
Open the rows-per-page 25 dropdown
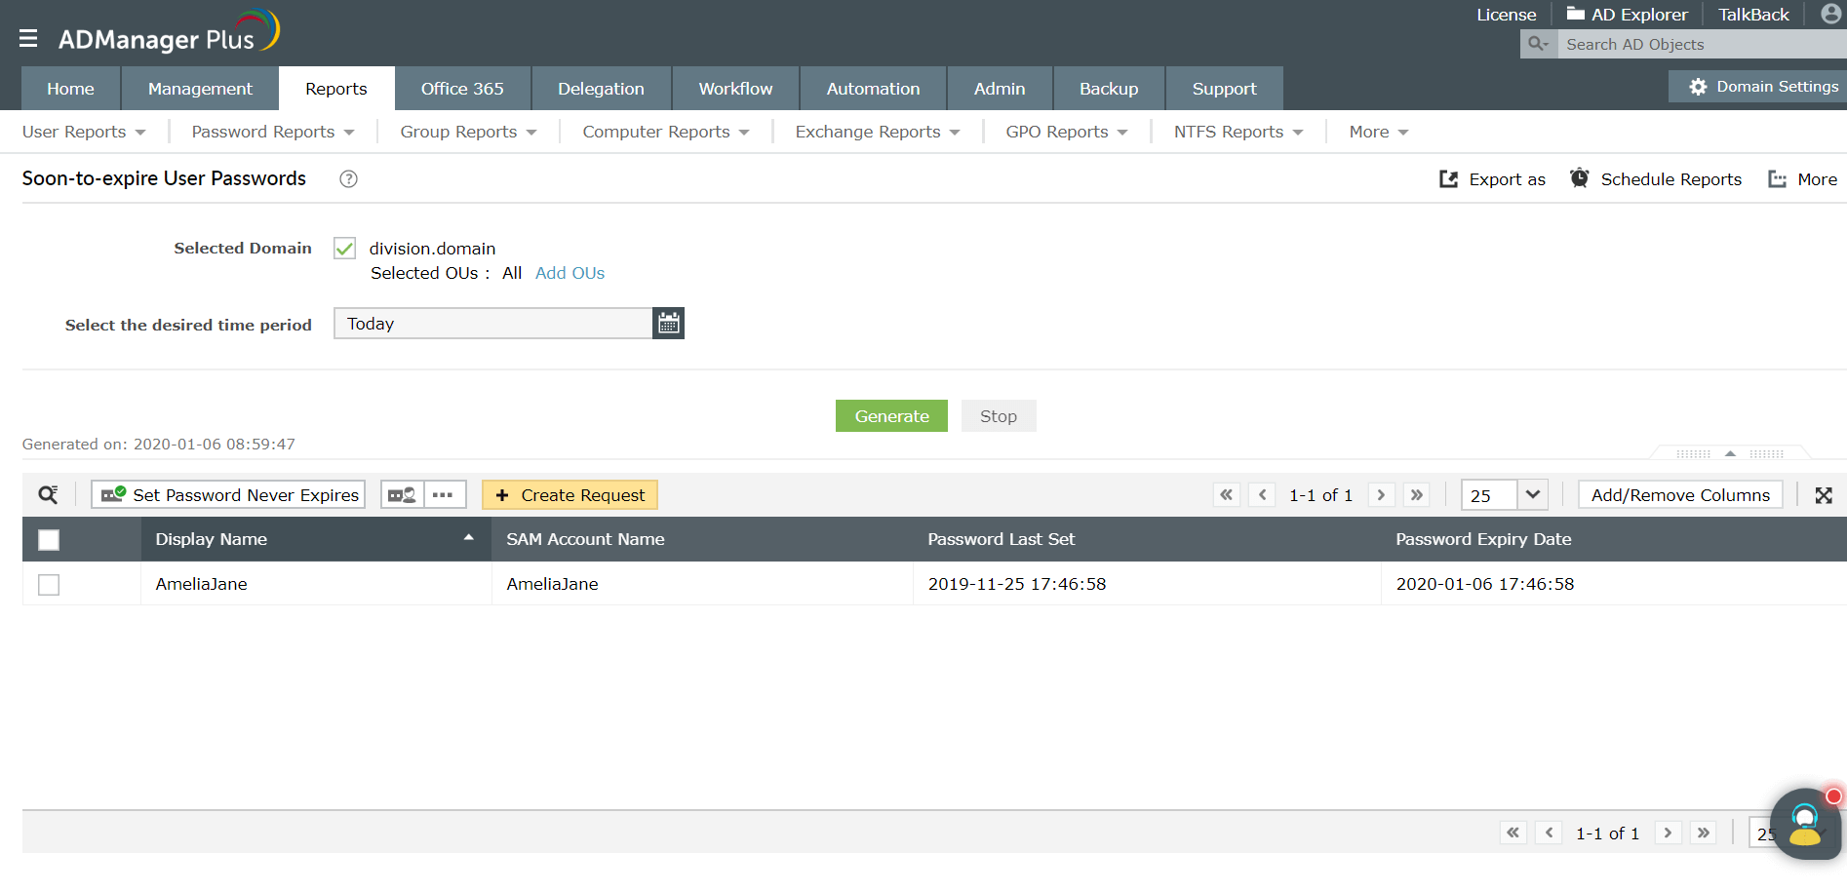tap(1505, 495)
